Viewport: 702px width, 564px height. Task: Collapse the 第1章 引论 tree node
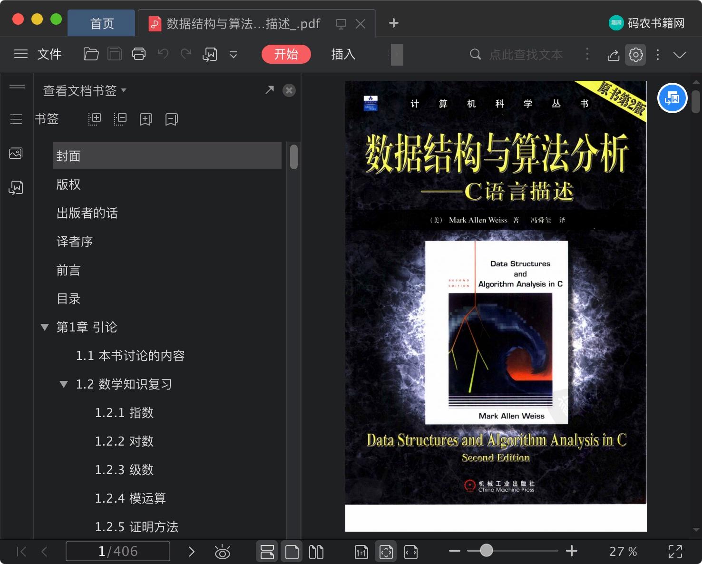[45, 327]
